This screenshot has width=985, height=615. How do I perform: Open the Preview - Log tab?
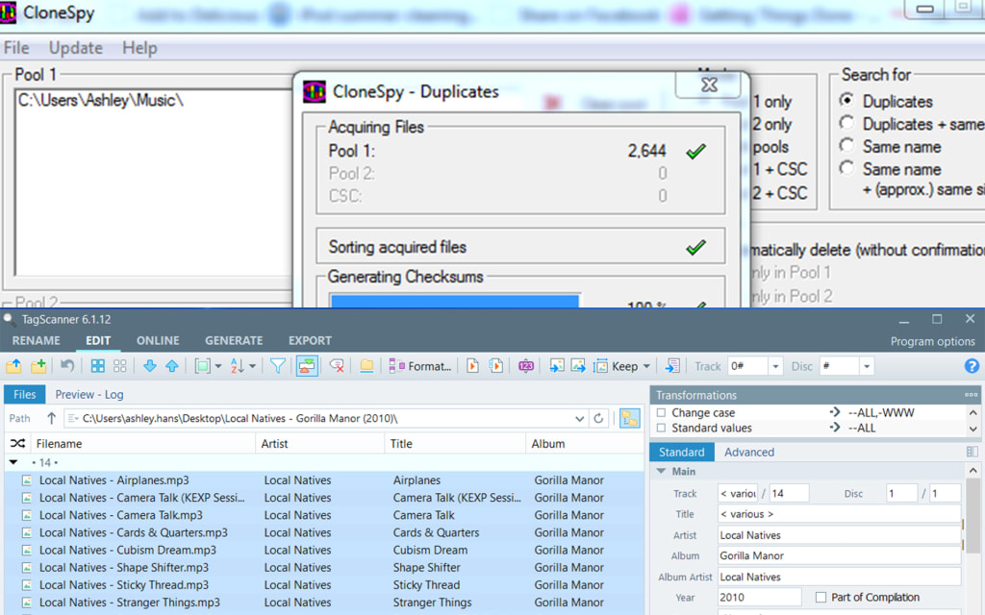pyautogui.click(x=89, y=395)
